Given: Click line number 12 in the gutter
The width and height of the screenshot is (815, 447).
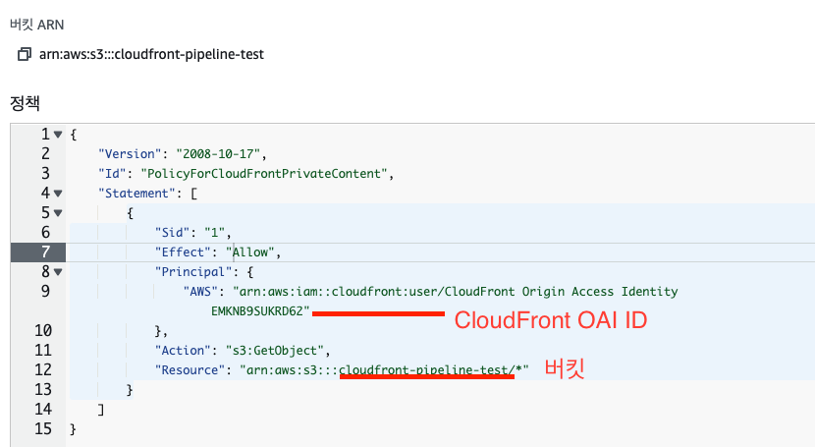Looking at the screenshot, I should point(43,370).
